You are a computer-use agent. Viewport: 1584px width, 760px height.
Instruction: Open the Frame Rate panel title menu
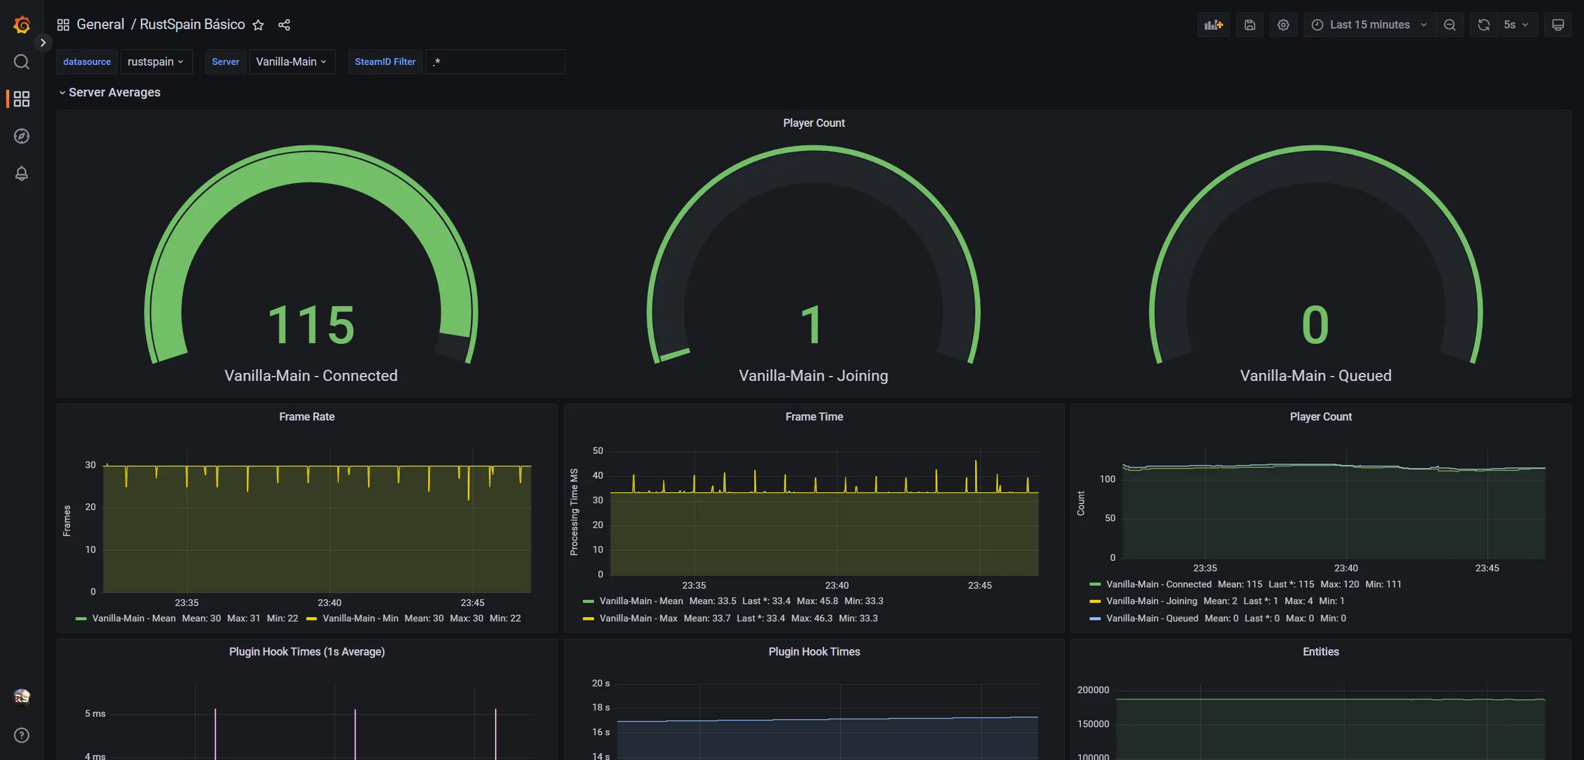pyautogui.click(x=307, y=417)
